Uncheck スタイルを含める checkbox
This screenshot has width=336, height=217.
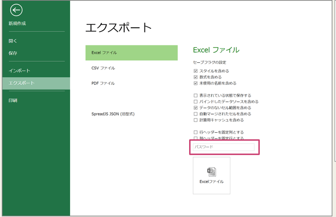tap(195, 71)
